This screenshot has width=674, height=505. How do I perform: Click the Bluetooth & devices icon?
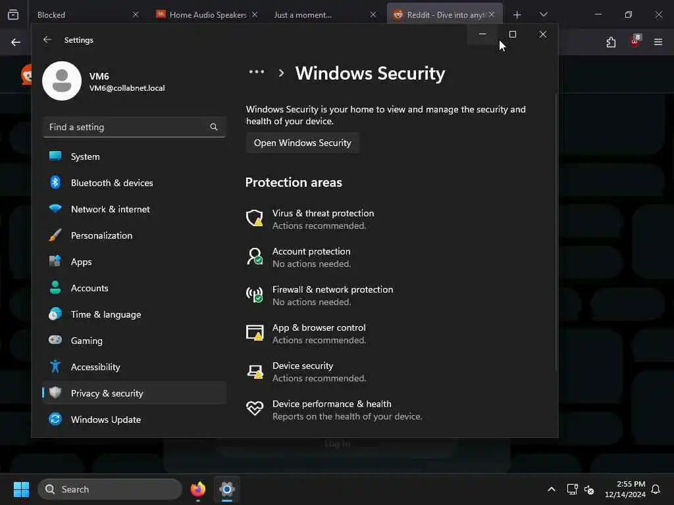point(55,183)
